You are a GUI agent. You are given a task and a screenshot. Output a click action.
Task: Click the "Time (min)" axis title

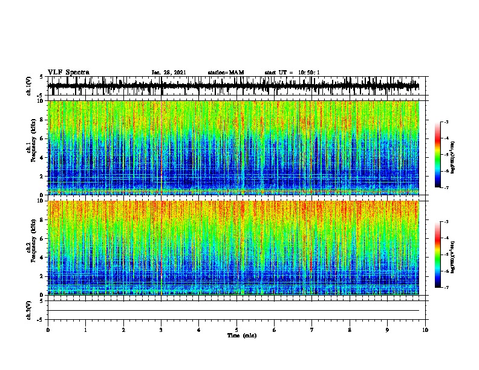(x=242, y=336)
